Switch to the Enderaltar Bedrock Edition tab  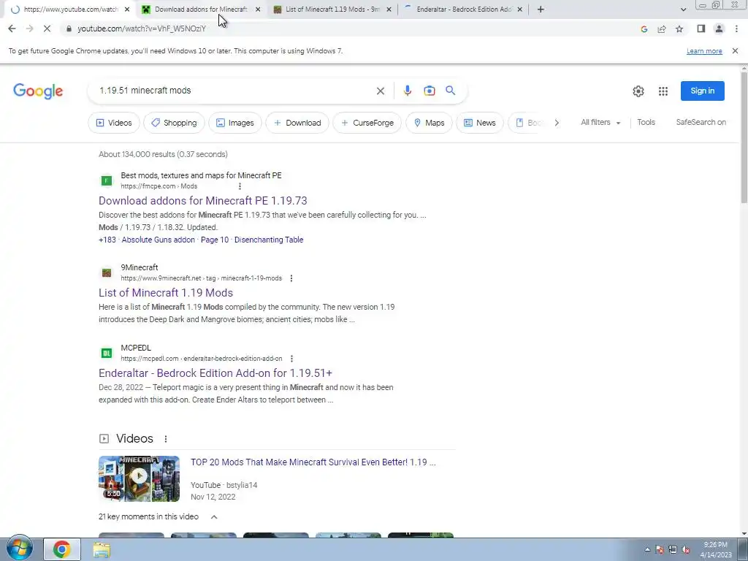pos(464,9)
